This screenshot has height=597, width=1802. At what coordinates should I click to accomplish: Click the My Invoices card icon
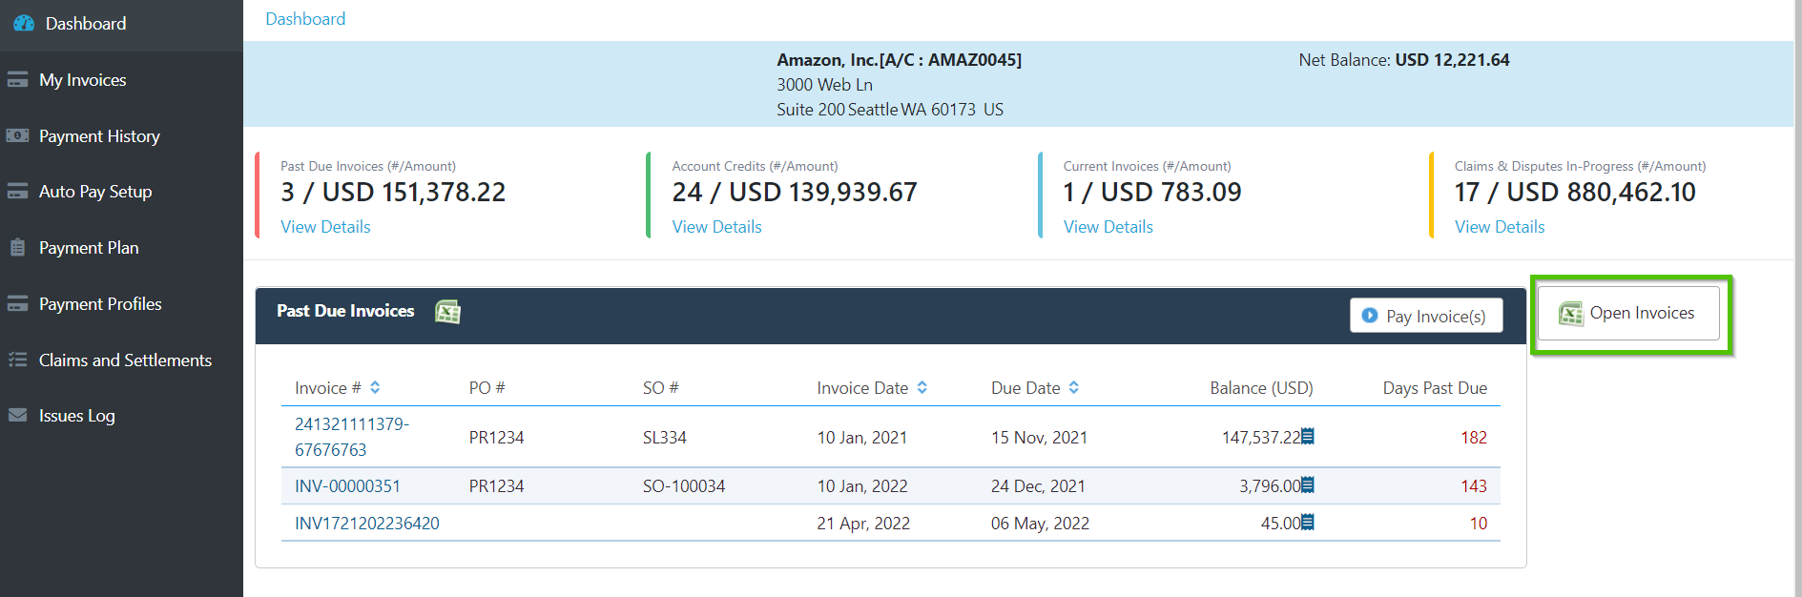pyautogui.click(x=17, y=80)
